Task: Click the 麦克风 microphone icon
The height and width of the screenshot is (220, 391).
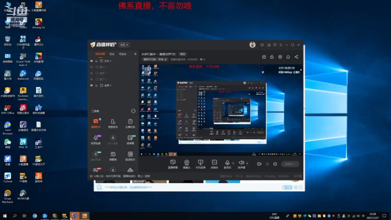Action: [x=227, y=163]
